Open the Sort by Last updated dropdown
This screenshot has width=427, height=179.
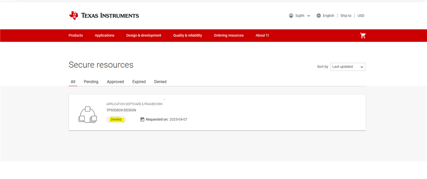[348, 67]
